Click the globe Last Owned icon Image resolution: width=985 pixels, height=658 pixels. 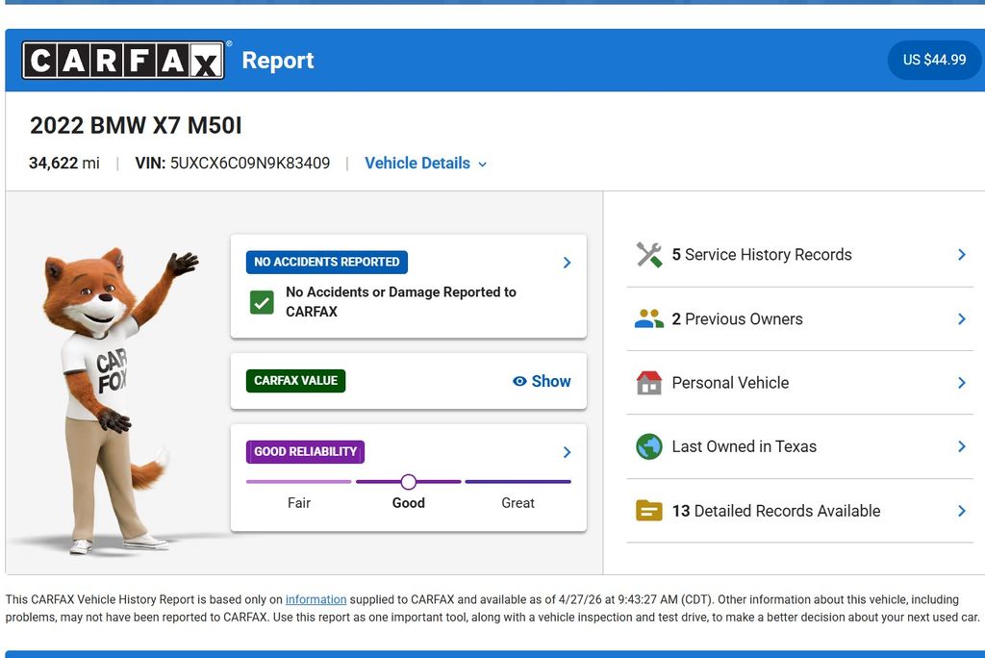pos(649,446)
